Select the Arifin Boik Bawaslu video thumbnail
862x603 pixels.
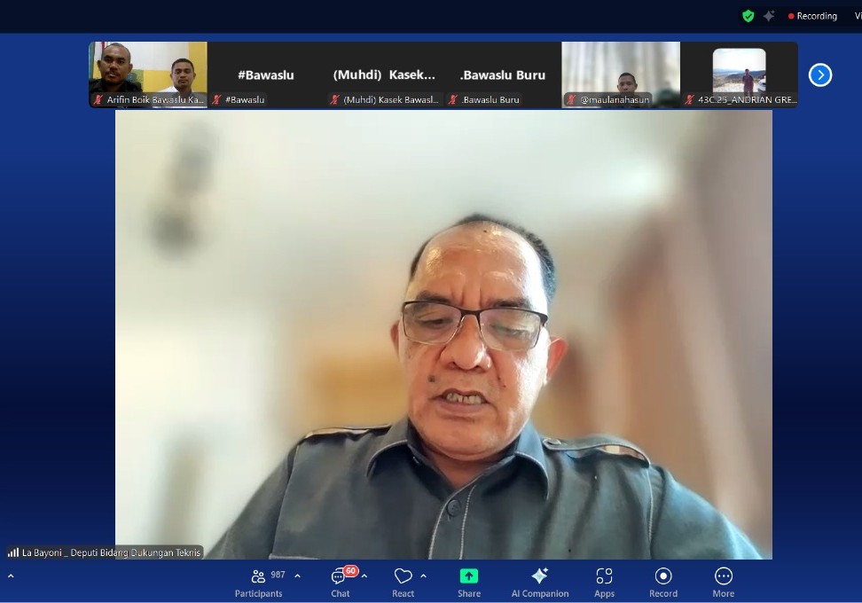[148, 74]
